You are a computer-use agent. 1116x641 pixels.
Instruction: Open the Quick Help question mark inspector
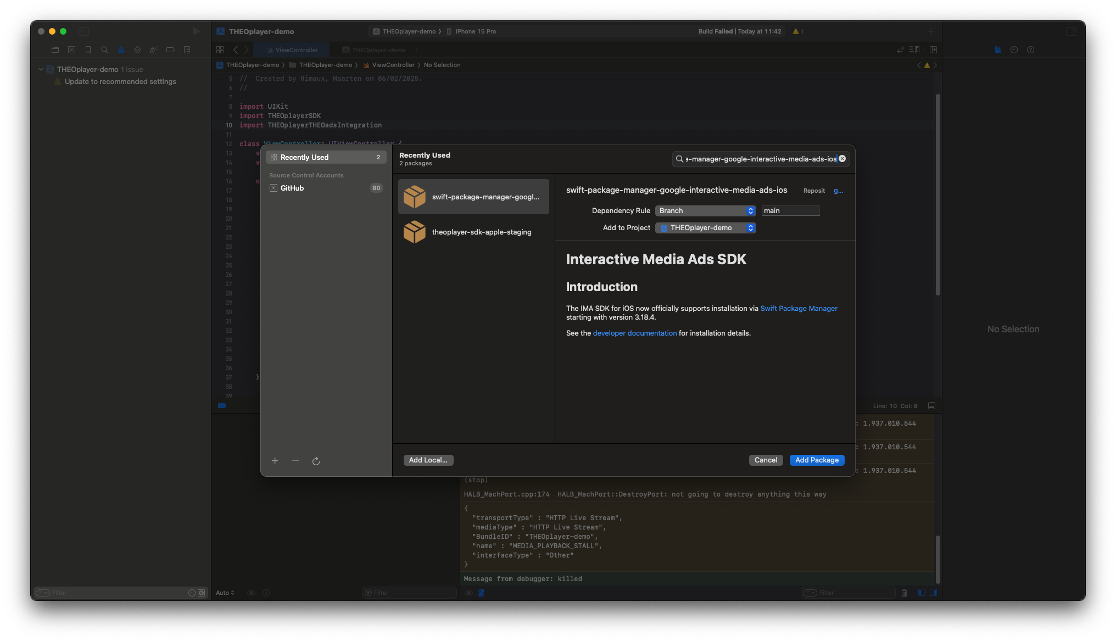[x=1030, y=49]
